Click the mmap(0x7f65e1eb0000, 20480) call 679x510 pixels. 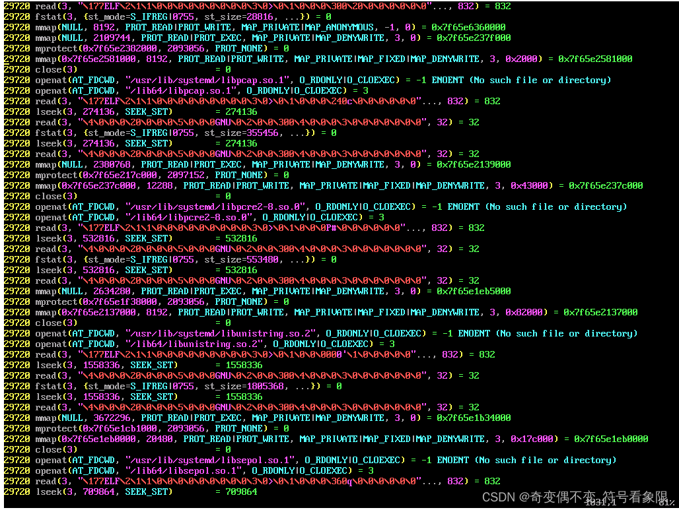tap(326, 439)
